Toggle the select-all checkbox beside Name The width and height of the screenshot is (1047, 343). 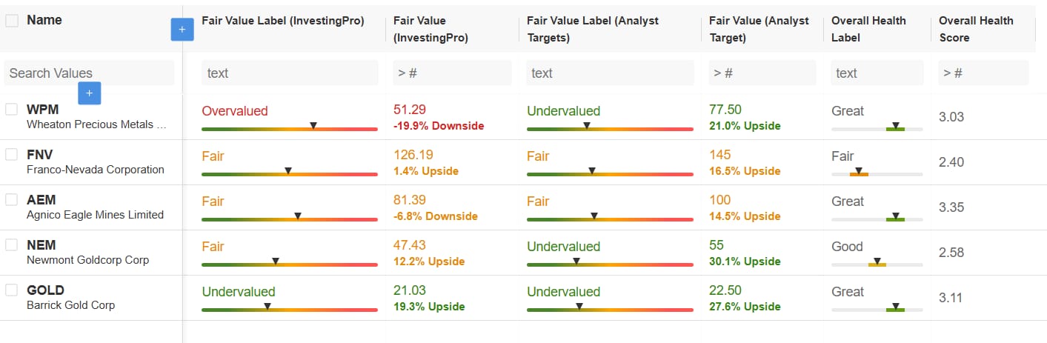point(12,21)
